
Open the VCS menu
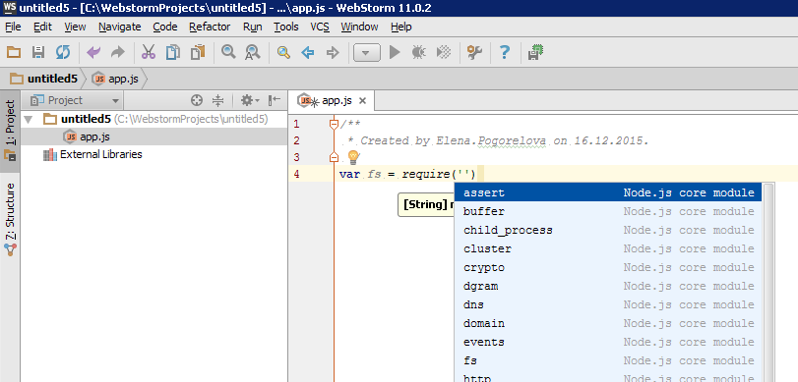click(x=320, y=27)
